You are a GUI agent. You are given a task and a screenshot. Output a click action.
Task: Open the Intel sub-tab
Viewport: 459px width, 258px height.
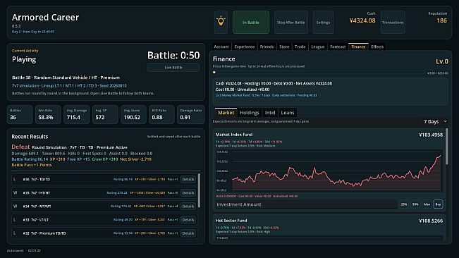(x=270, y=113)
